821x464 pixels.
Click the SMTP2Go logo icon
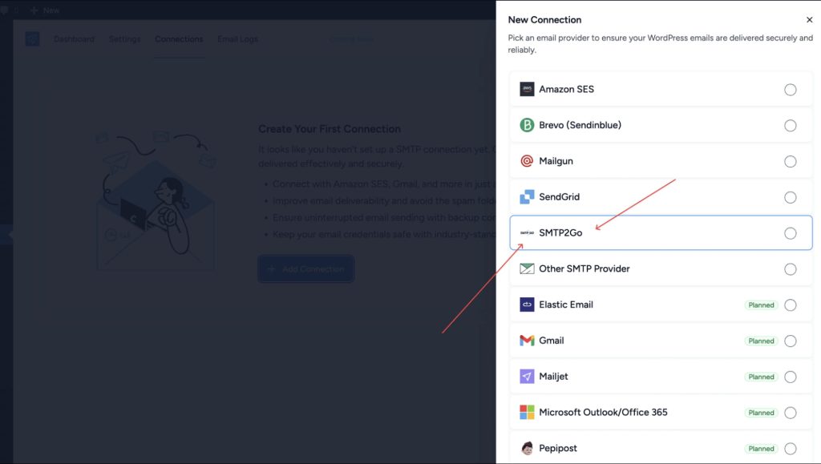(x=527, y=232)
